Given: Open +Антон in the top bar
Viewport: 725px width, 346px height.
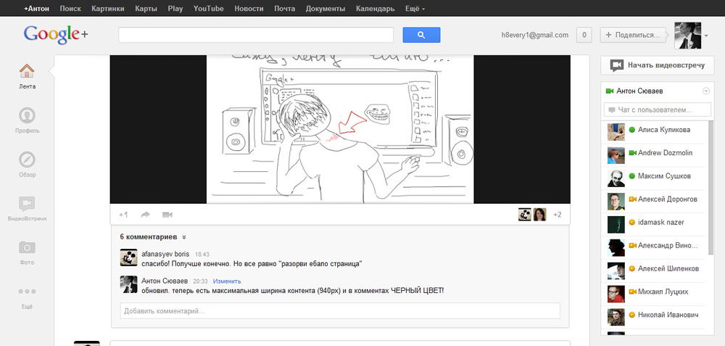Looking at the screenshot, I should [x=36, y=8].
